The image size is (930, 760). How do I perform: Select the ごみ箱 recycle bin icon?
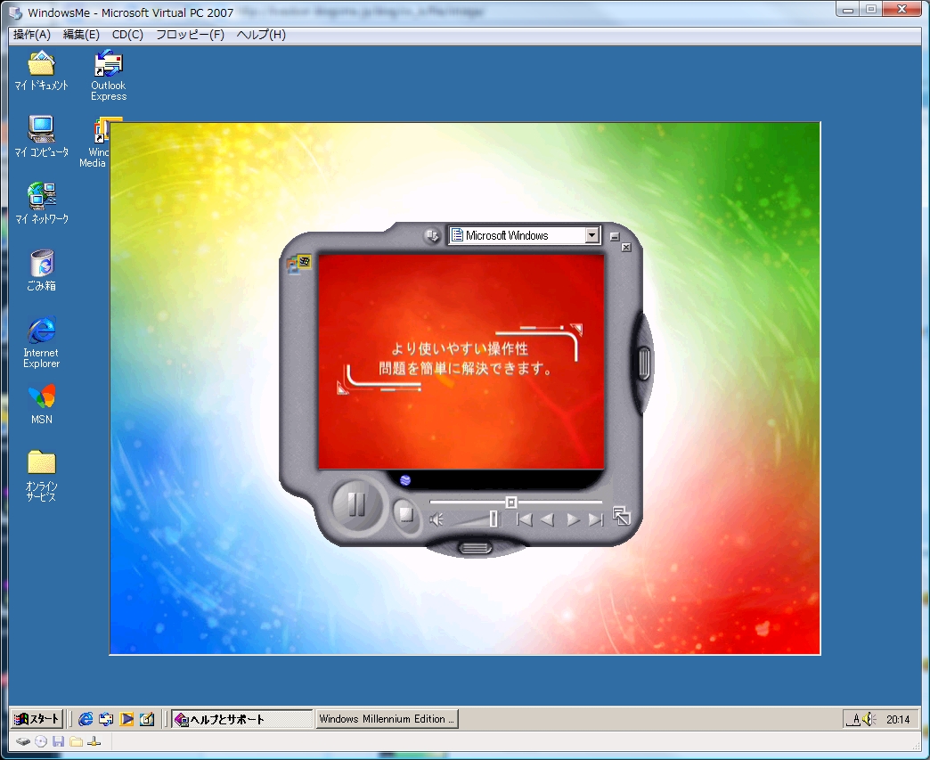42,271
